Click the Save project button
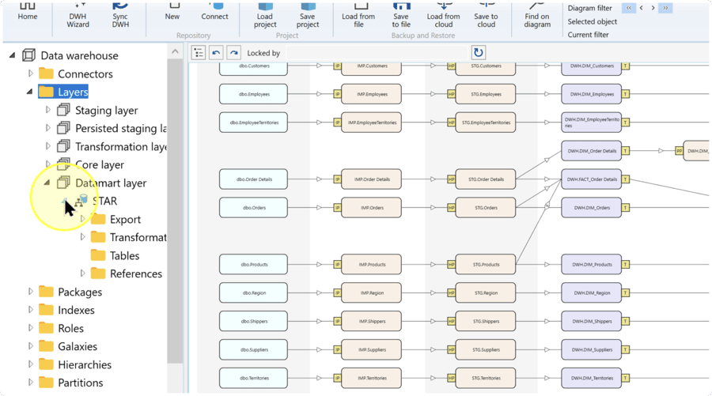 pyautogui.click(x=308, y=14)
